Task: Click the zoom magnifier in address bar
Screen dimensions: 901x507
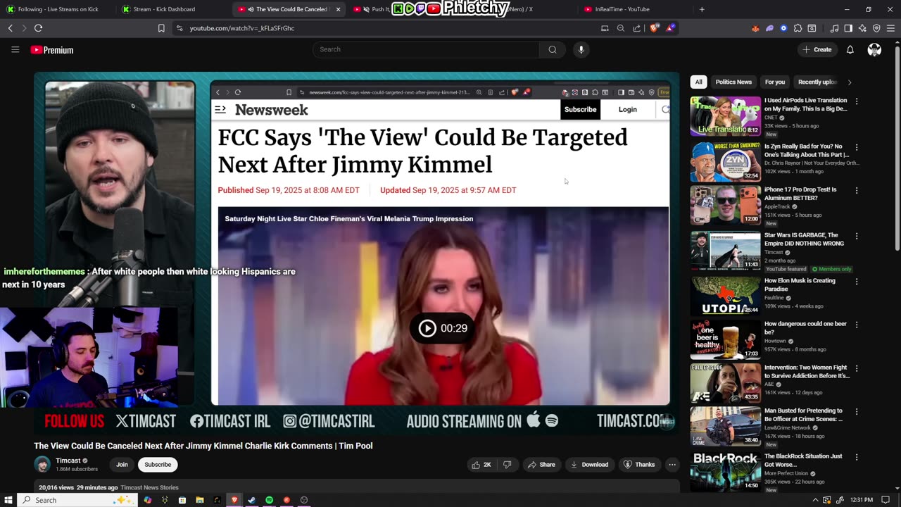Action: click(x=620, y=28)
